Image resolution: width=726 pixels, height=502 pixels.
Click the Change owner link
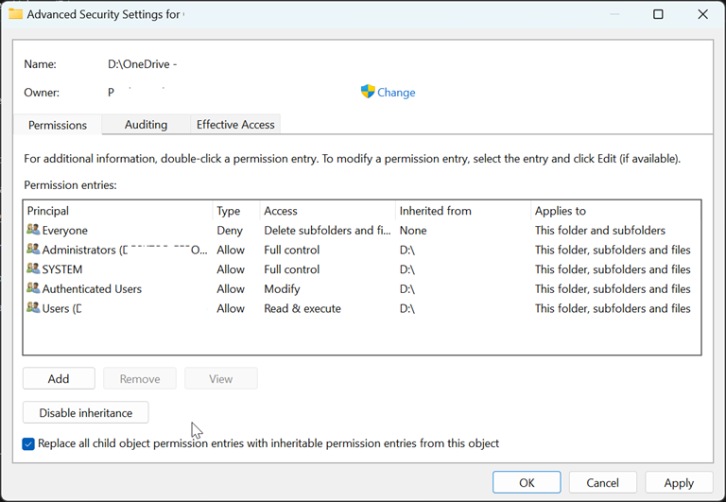click(x=396, y=93)
